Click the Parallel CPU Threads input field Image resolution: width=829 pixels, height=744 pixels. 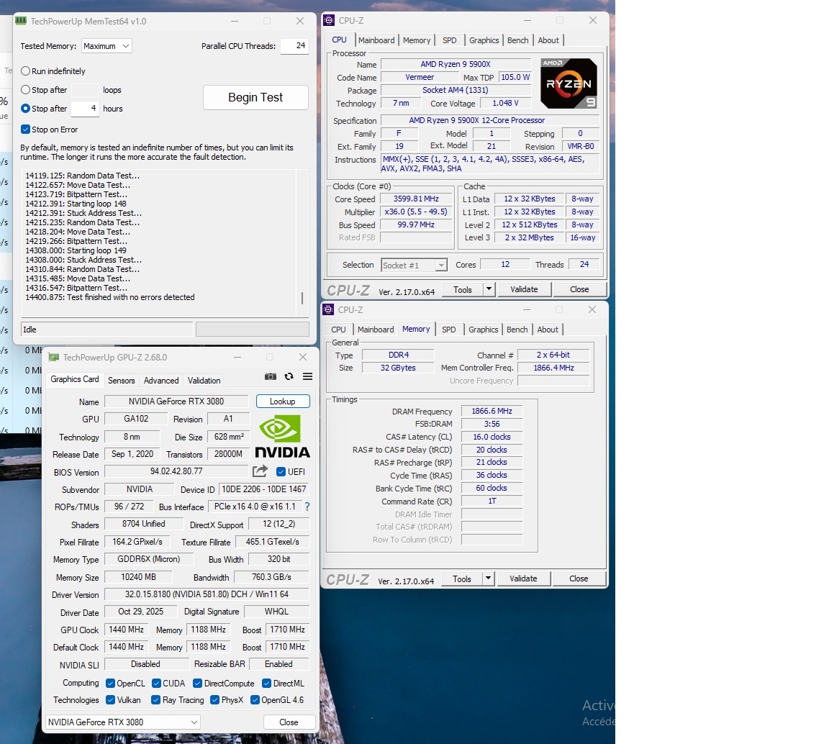coord(294,46)
